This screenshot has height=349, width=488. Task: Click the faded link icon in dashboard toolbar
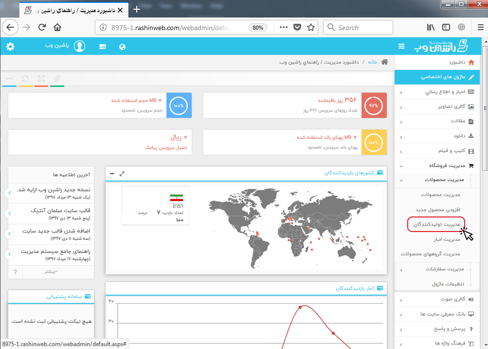click(x=57, y=79)
